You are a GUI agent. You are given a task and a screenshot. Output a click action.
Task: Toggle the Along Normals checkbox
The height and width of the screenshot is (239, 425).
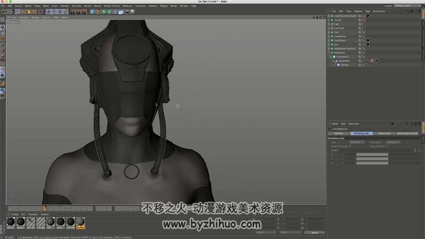pos(387,146)
